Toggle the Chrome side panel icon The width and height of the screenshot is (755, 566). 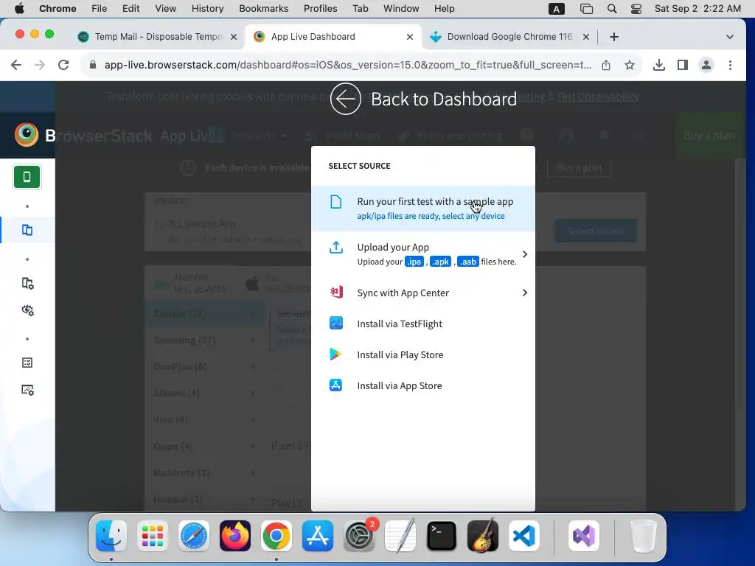(682, 65)
